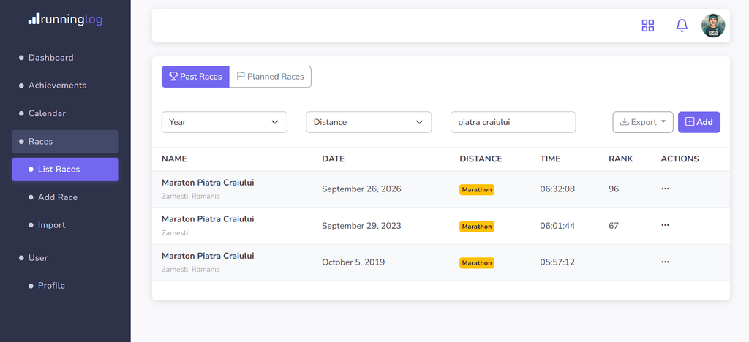The width and height of the screenshot is (749, 342).
Task: Click the rank value 67
Action: [614, 226]
